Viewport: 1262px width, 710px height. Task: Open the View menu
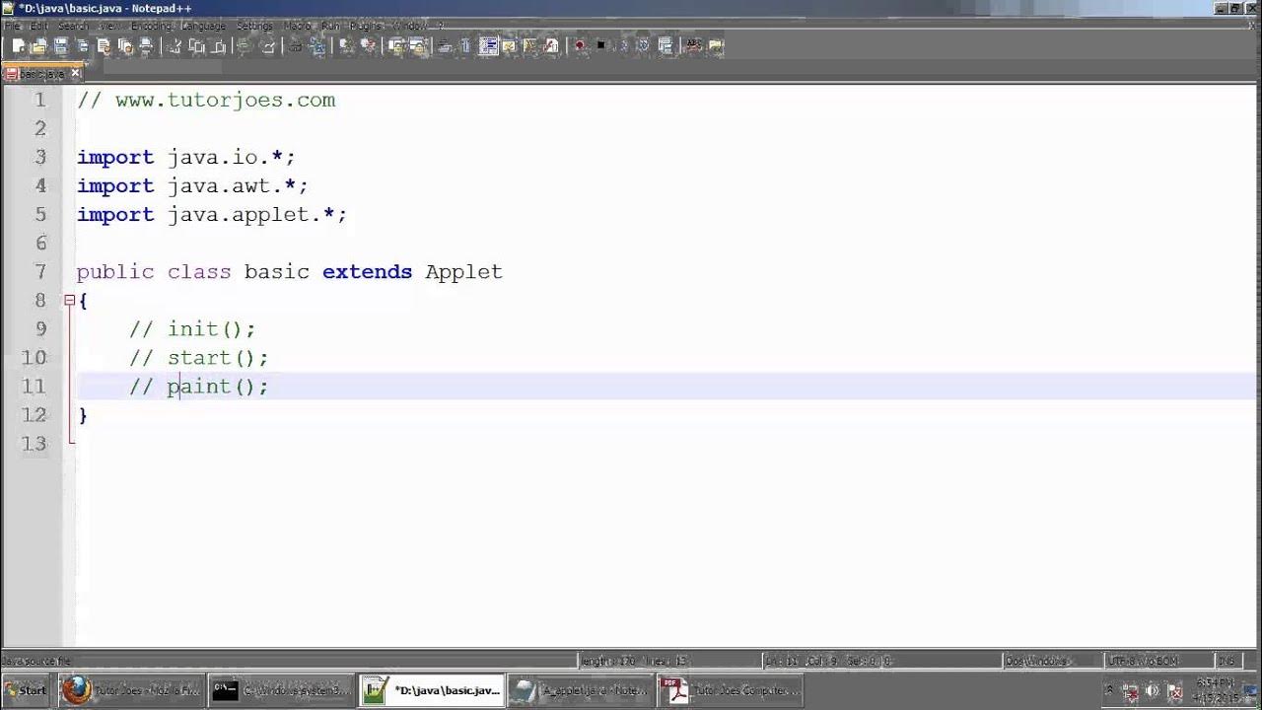pos(109,26)
